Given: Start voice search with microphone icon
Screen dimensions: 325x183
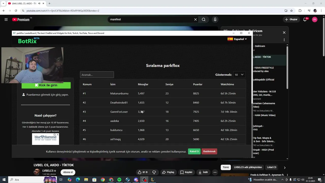Looking at the screenshot, I should coord(215,20).
